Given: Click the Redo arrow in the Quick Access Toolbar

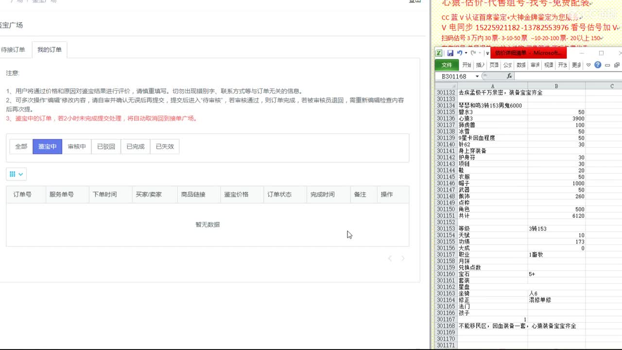Looking at the screenshot, I should point(473,53).
